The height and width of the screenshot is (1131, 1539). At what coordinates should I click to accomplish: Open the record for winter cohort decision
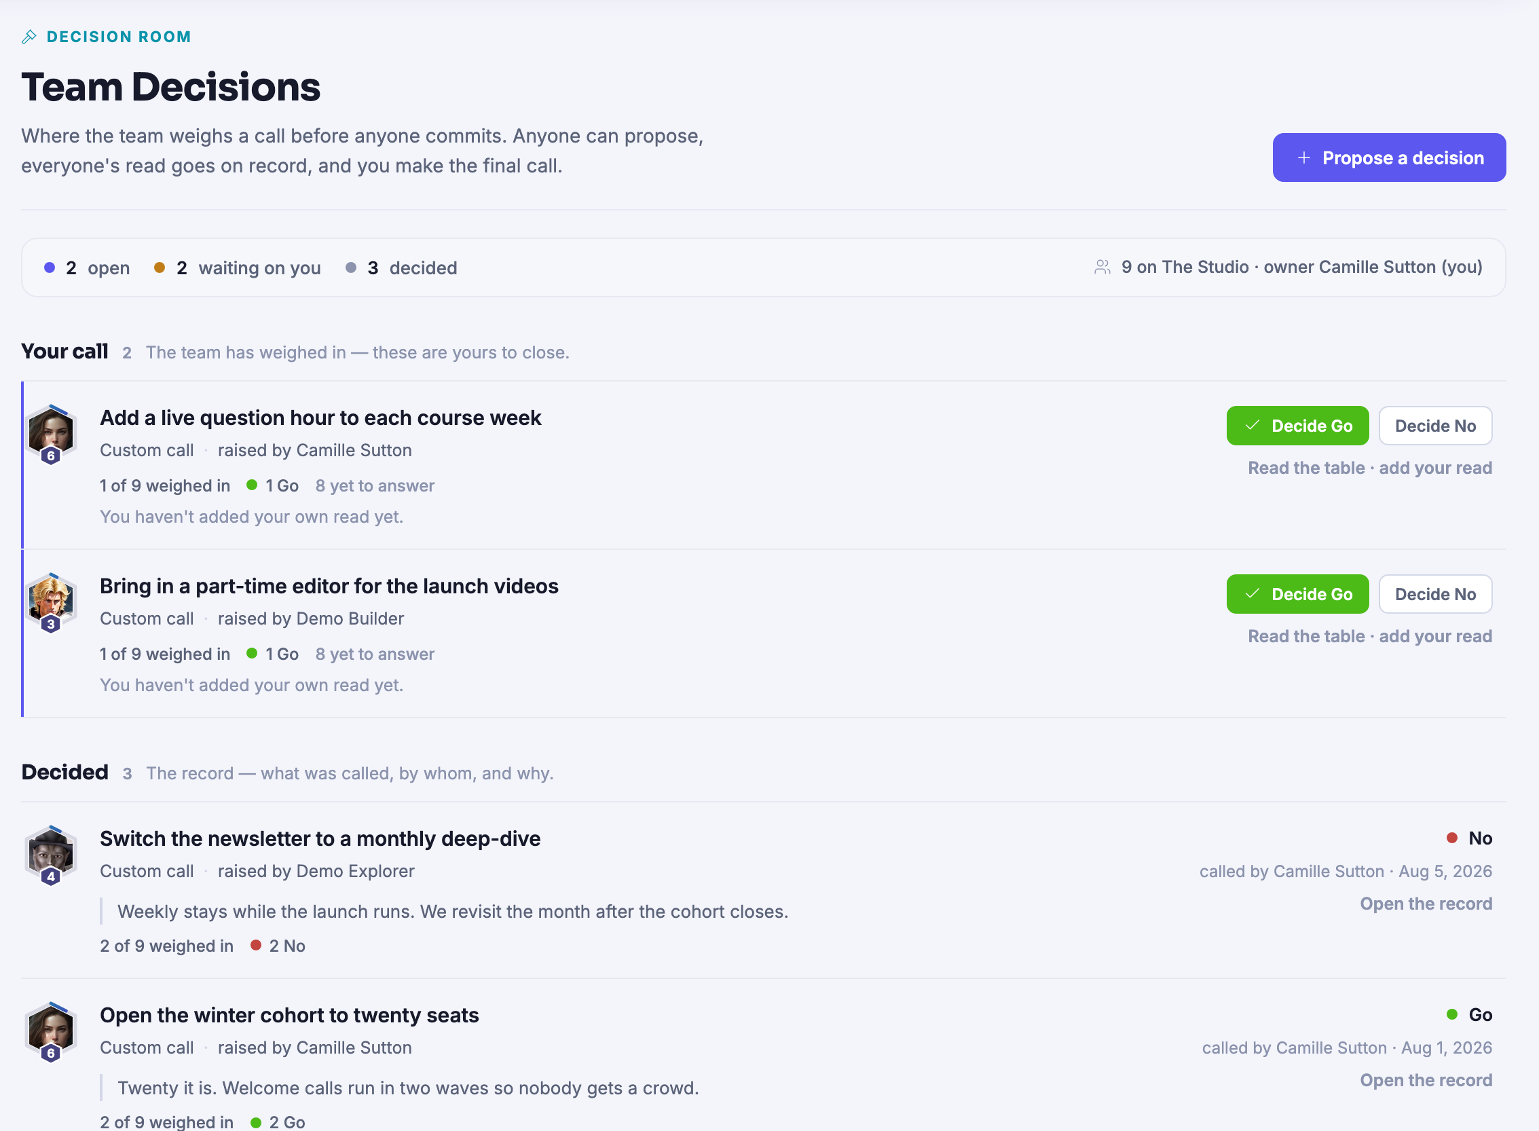point(1426,1081)
